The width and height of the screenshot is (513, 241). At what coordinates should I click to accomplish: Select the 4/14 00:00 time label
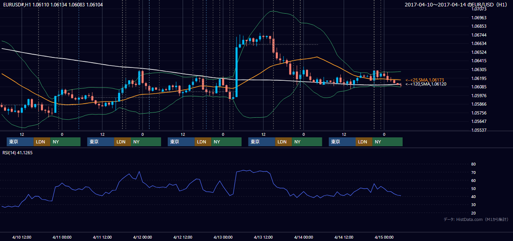point(303,237)
